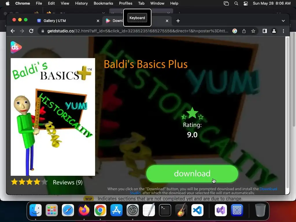The height and width of the screenshot is (222, 296).
Task: Click the WIP badge in background window
Action: click(88, 199)
